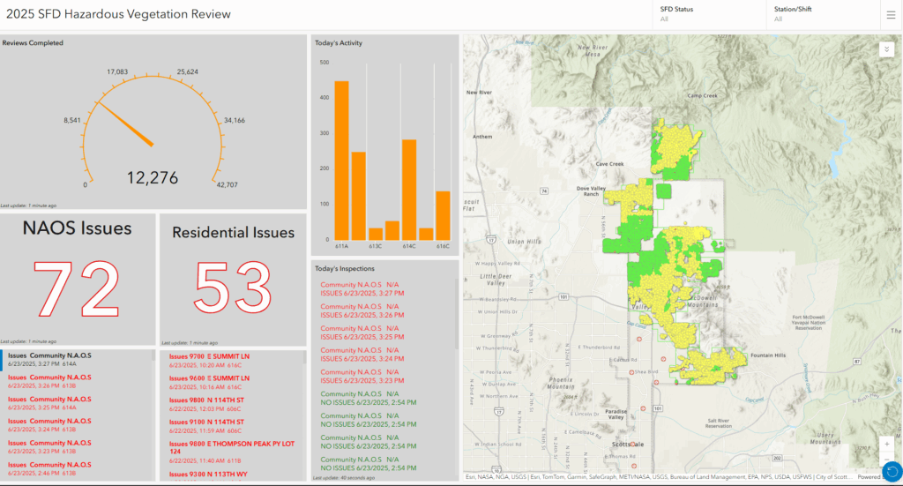903x486 pixels.
Task: Select NAOS issue at 3:27 PM 614A
Action: [78, 360]
